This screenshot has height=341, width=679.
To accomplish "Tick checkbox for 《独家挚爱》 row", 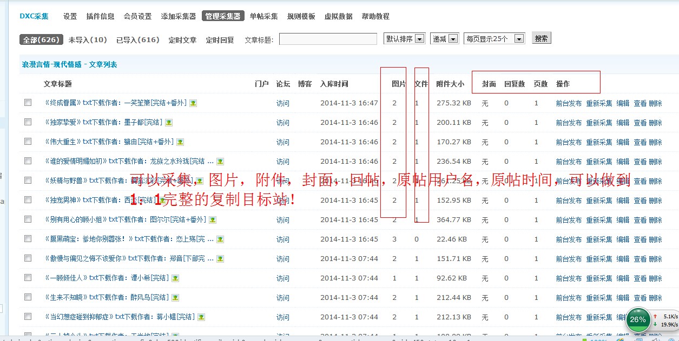I will 28,122.
